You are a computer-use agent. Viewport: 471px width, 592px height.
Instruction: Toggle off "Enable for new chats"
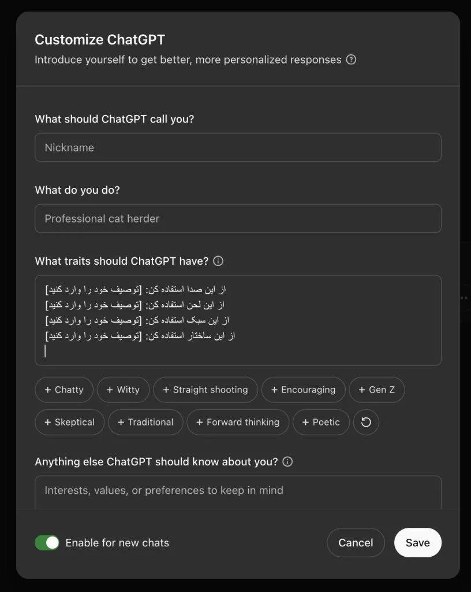(47, 542)
